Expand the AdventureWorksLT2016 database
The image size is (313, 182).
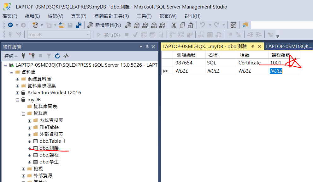(18, 93)
